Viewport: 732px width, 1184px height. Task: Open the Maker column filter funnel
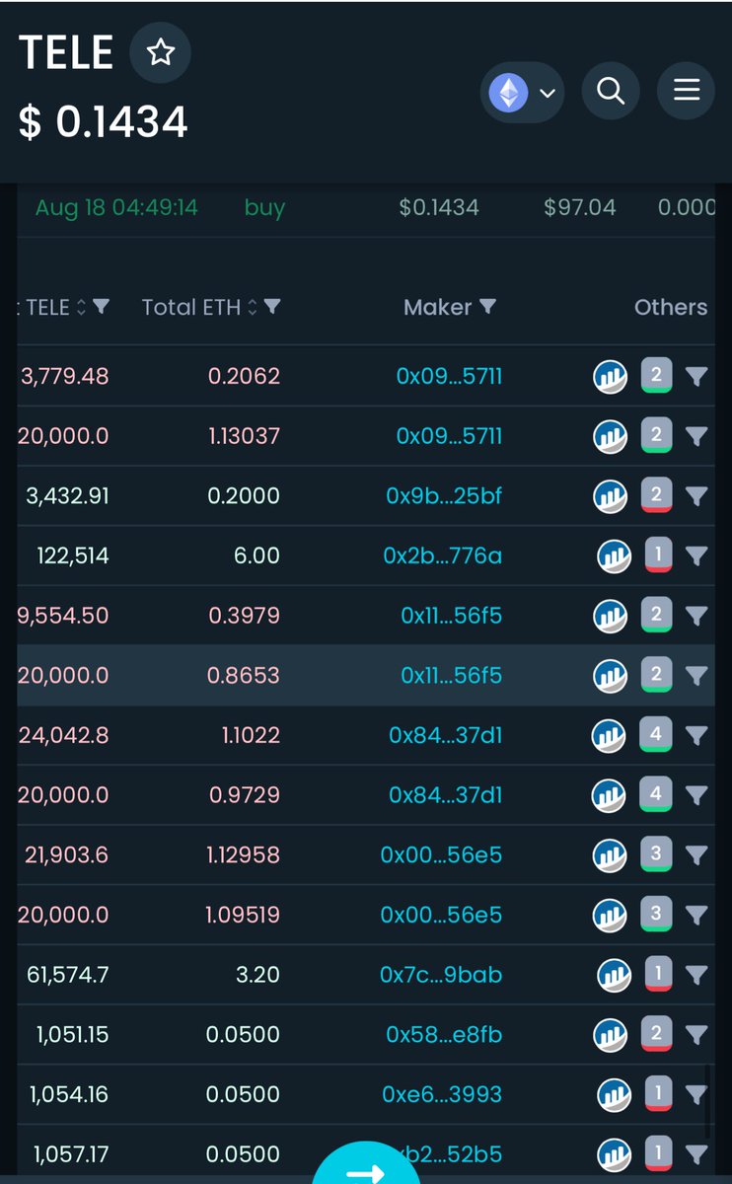tap(487, 307)
